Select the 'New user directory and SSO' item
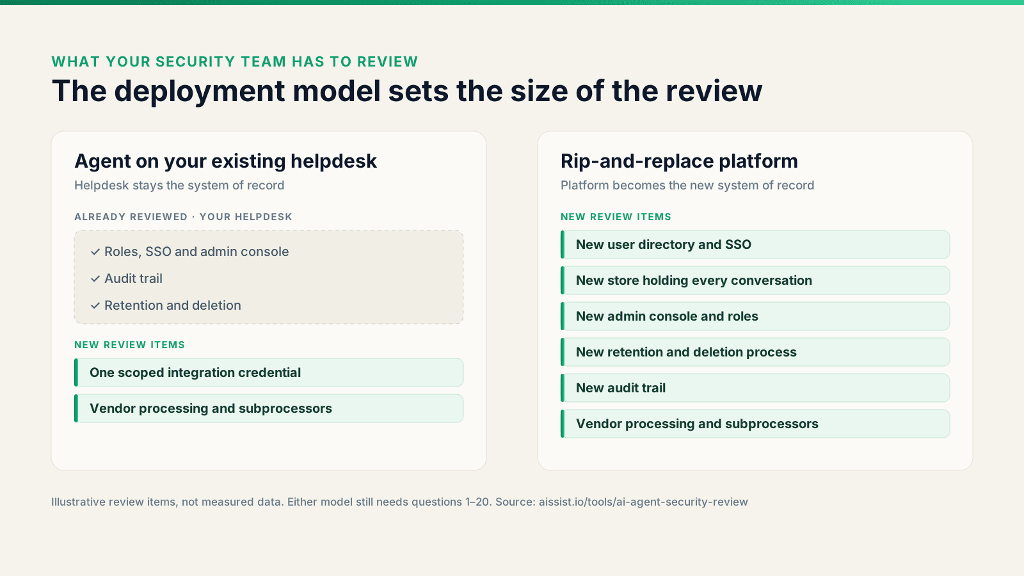1024x576 pixels. coord(755,244)
